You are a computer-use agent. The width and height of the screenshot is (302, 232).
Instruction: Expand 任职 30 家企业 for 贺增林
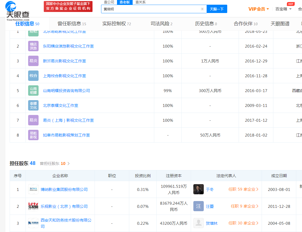point(243,223)
